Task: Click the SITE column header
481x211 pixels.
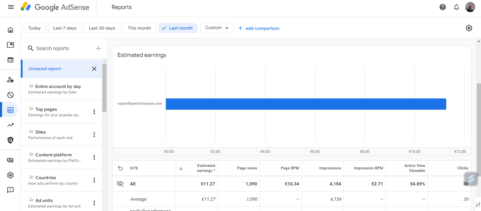Action: [134, 168]
